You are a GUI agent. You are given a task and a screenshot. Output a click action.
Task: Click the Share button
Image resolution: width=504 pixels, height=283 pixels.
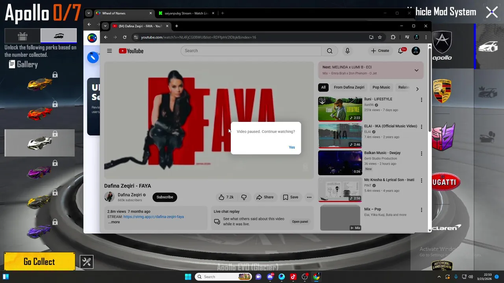tap(265, 197)
